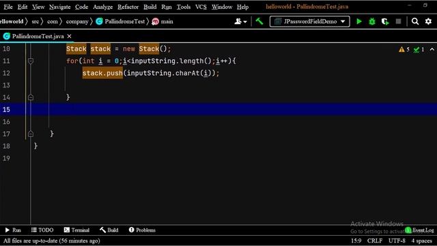Open the Analyze menu
437x246 pixels.
102,7
